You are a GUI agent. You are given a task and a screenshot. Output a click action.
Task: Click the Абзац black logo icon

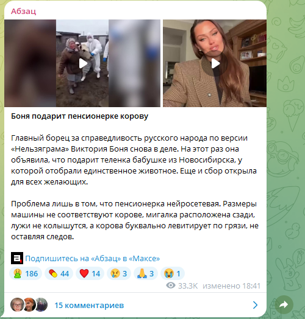click(x=17, y=258)
